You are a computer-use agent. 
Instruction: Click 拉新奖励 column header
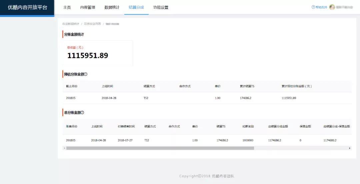point(248,127)
